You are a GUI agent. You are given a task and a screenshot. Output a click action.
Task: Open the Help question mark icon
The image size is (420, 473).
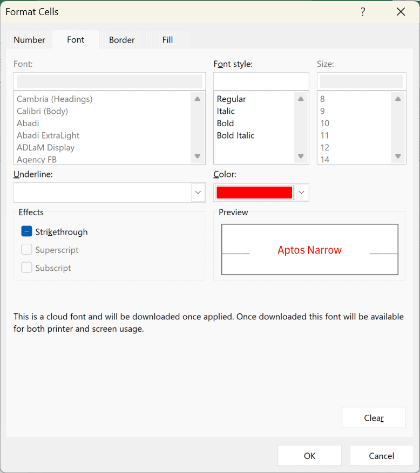363,12
